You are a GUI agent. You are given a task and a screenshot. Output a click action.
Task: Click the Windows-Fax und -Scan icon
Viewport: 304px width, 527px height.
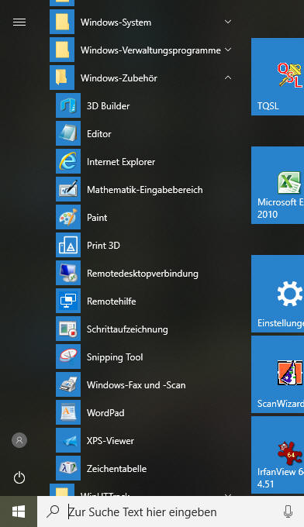point(68,385)
